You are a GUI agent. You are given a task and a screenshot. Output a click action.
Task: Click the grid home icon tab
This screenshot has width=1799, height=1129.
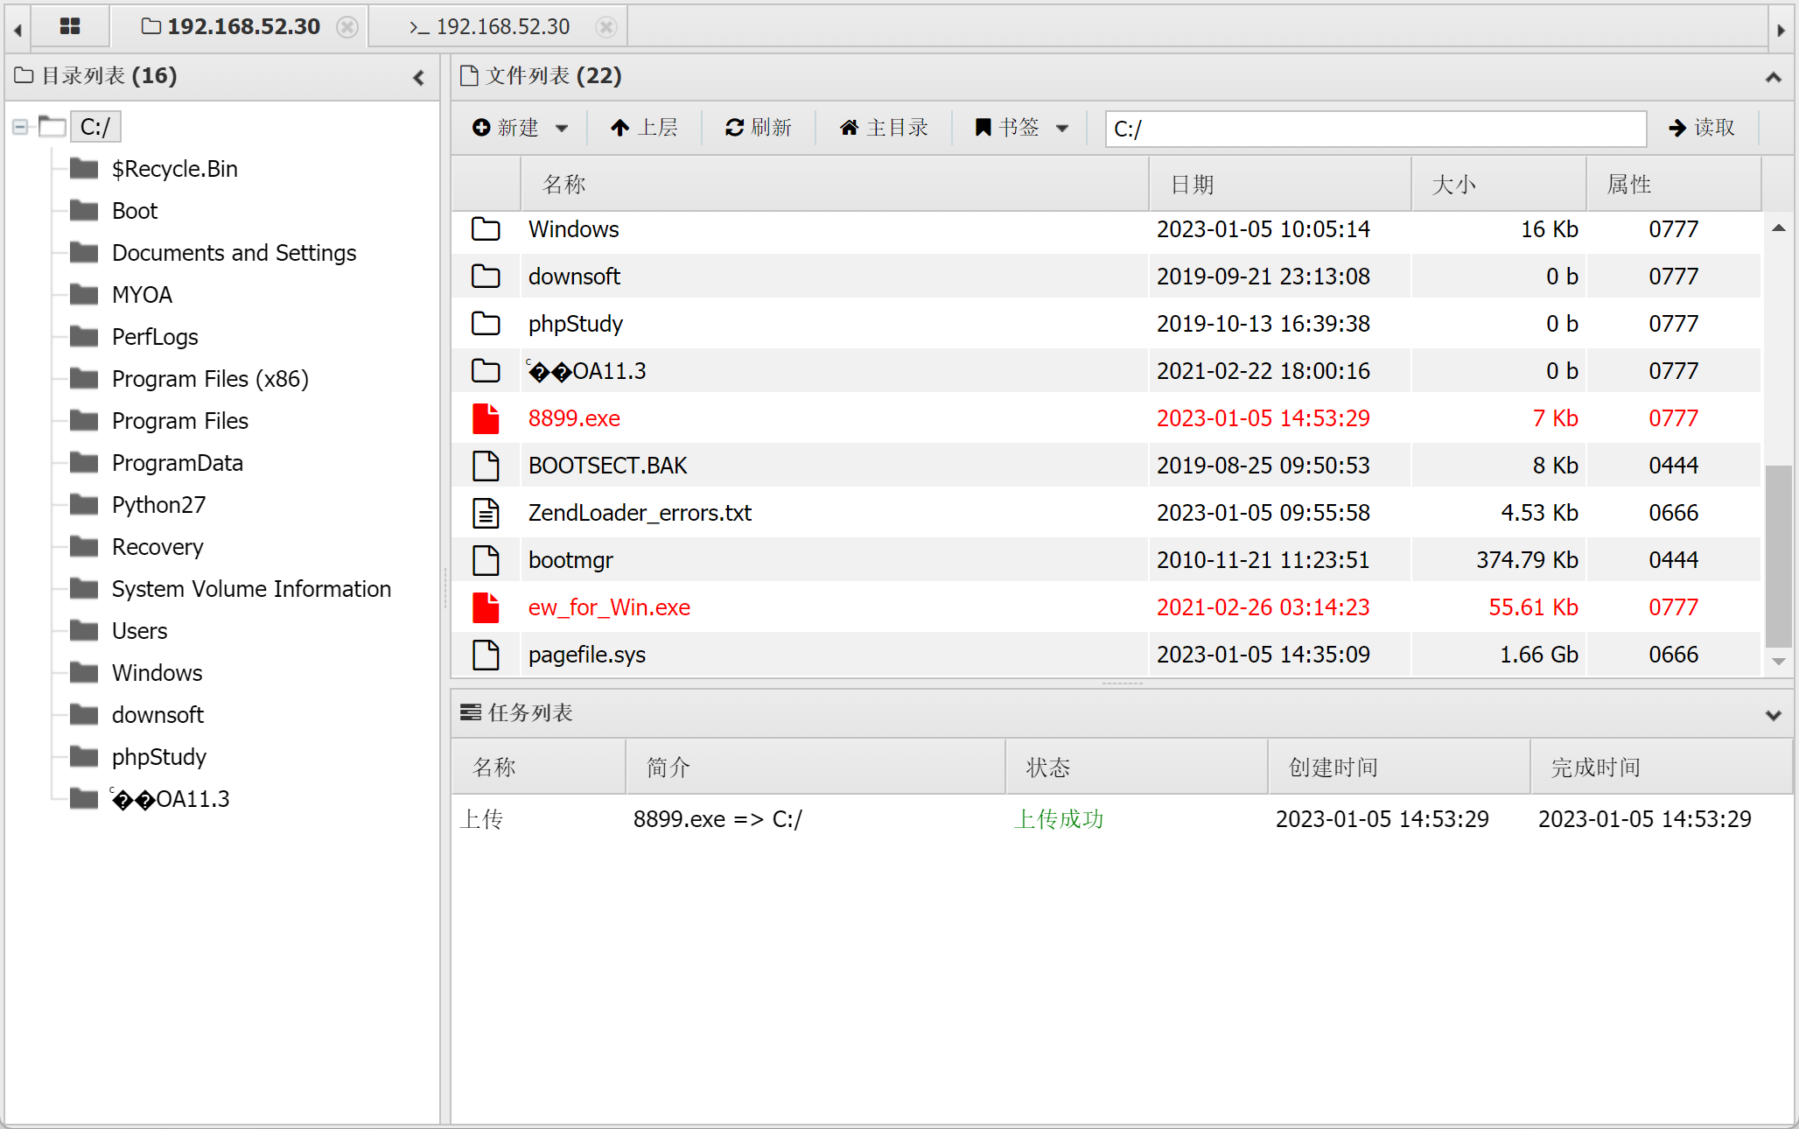[x=70, y=26]
